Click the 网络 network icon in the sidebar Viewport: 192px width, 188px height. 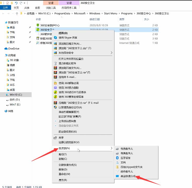click(x=6, y=111)
